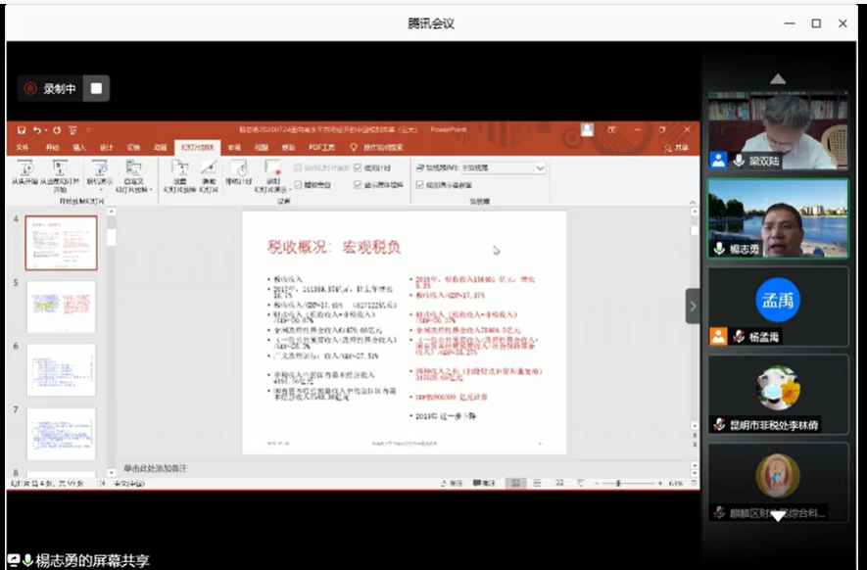Image resolution: width=867 pixels, height=570 pixels.
Task: Click the 'Set Up Slide Show' icon
Action: point(179,168)
